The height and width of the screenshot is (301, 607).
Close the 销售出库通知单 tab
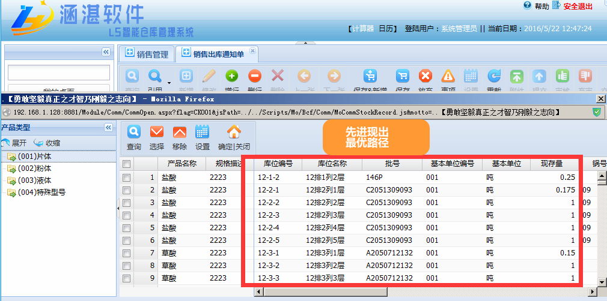pyautogui.click(x=252, y=52)
